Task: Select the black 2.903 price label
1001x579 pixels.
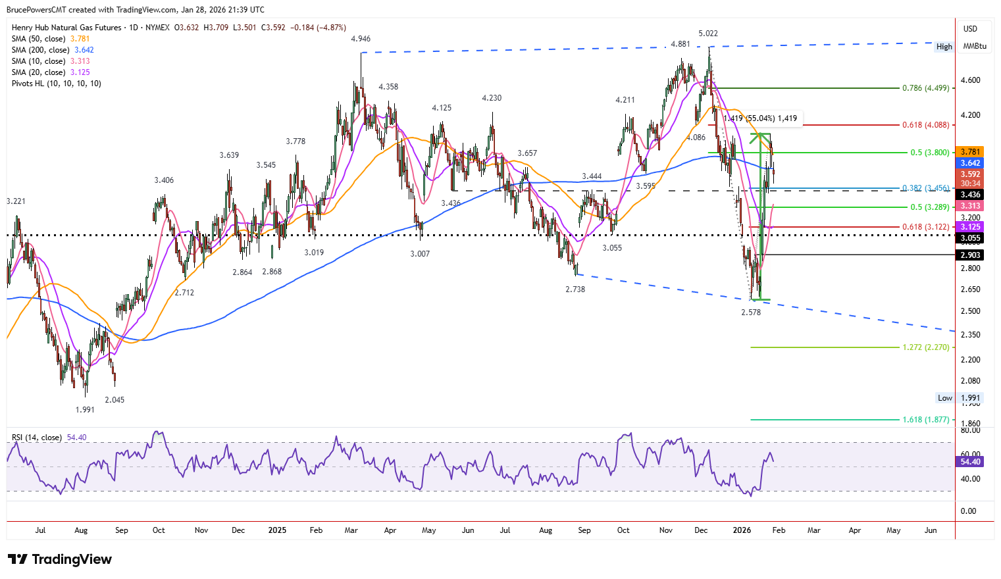Action: point(970,255)
